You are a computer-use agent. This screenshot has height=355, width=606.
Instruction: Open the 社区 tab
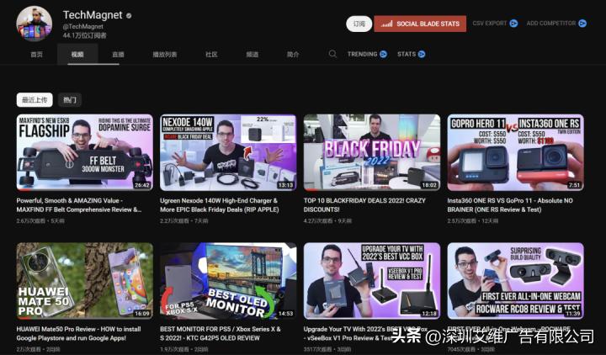211,55
